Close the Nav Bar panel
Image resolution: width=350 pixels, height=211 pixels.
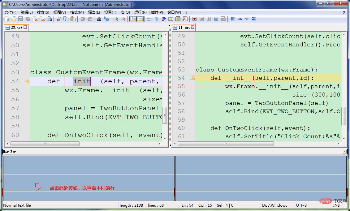345,152
